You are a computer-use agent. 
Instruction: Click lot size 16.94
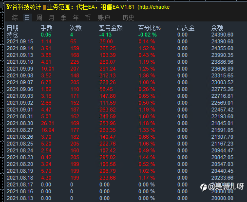[48, 130]
